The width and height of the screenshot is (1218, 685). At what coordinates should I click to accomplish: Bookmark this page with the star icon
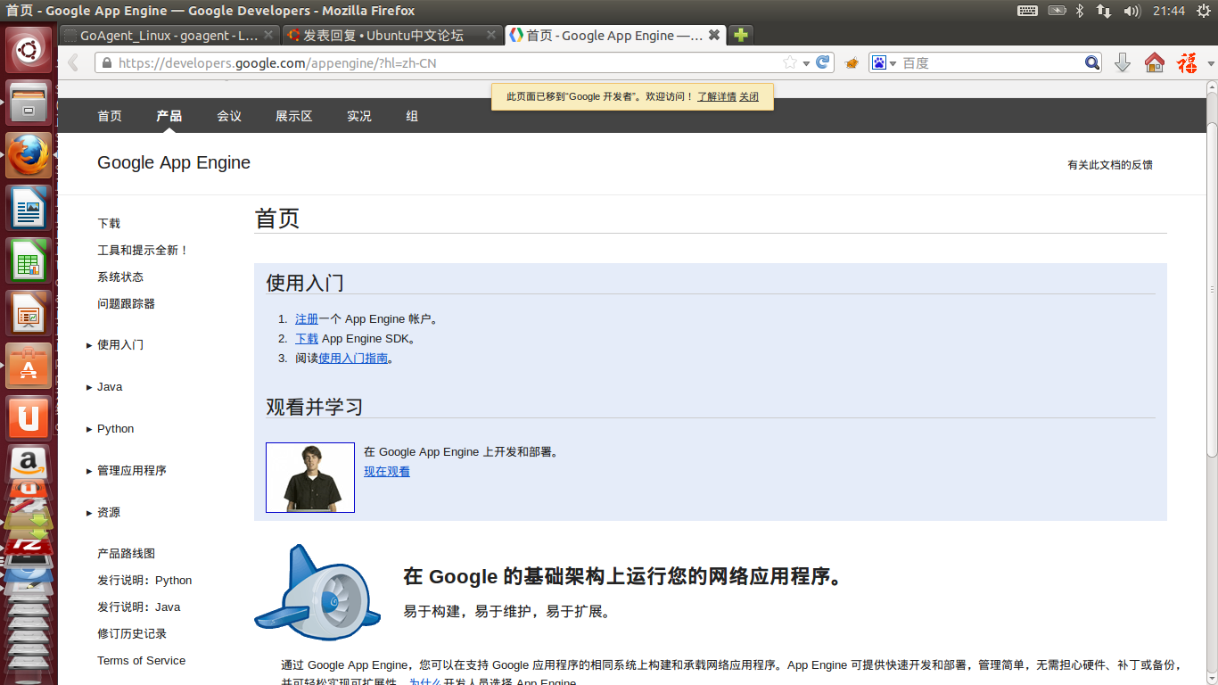tap(789, 62)
